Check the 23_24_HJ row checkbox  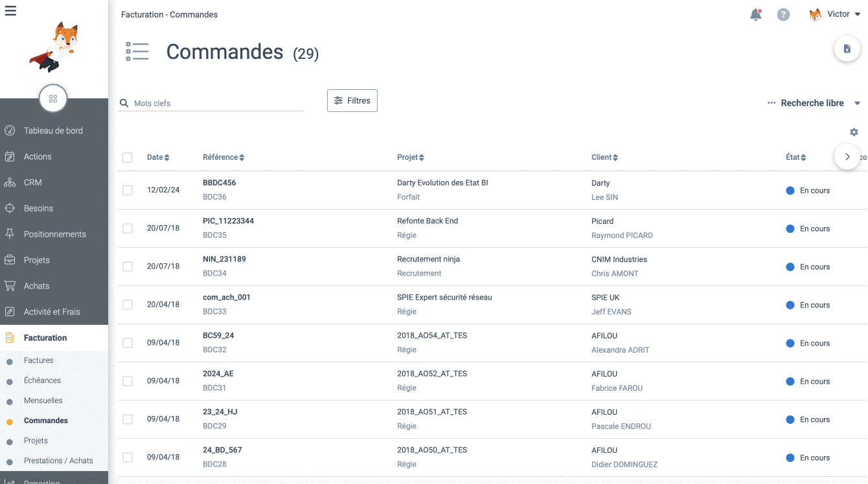click(128, 419)
